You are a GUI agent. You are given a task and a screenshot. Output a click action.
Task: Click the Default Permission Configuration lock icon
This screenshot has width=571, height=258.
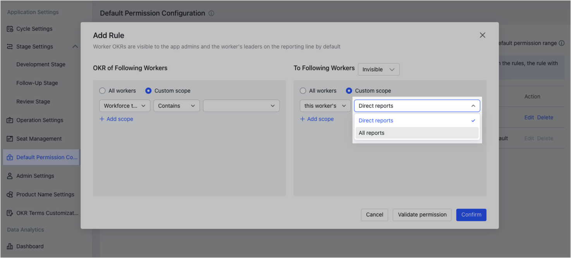coord(9,157)
